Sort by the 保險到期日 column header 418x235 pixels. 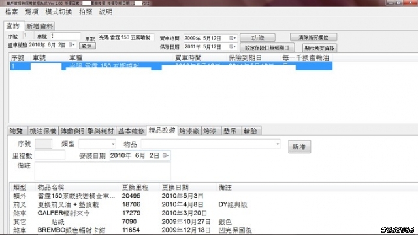tap(253, 57)
